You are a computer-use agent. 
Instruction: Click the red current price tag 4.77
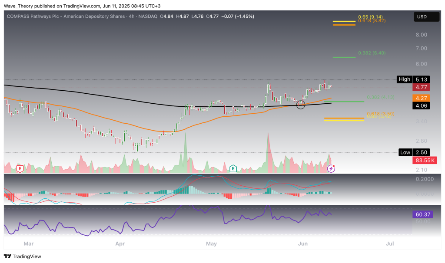pos(421,87)
